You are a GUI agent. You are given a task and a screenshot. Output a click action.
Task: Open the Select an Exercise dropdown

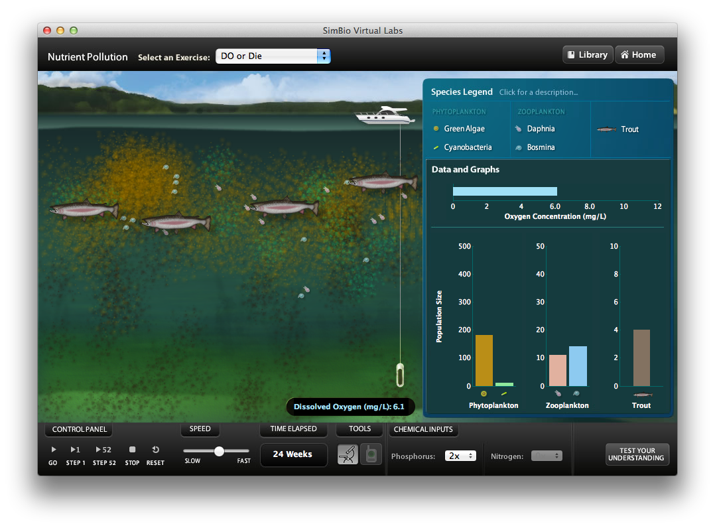273,56
